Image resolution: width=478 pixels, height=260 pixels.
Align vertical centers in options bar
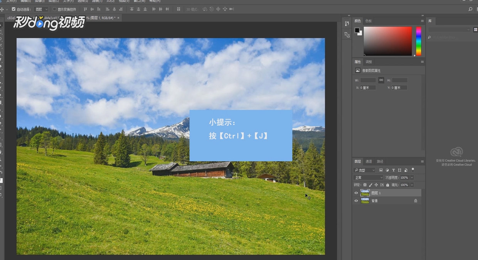tap(92, 9)
